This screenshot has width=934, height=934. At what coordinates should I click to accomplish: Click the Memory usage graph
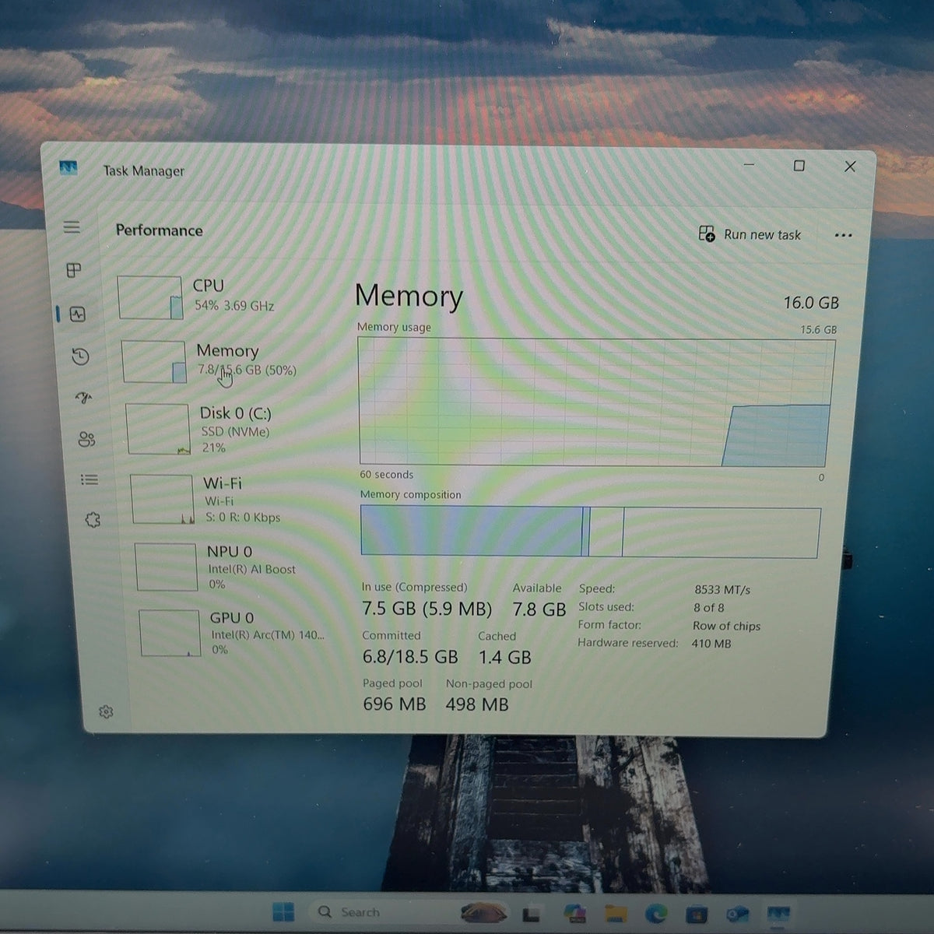[x=596, y=402]
